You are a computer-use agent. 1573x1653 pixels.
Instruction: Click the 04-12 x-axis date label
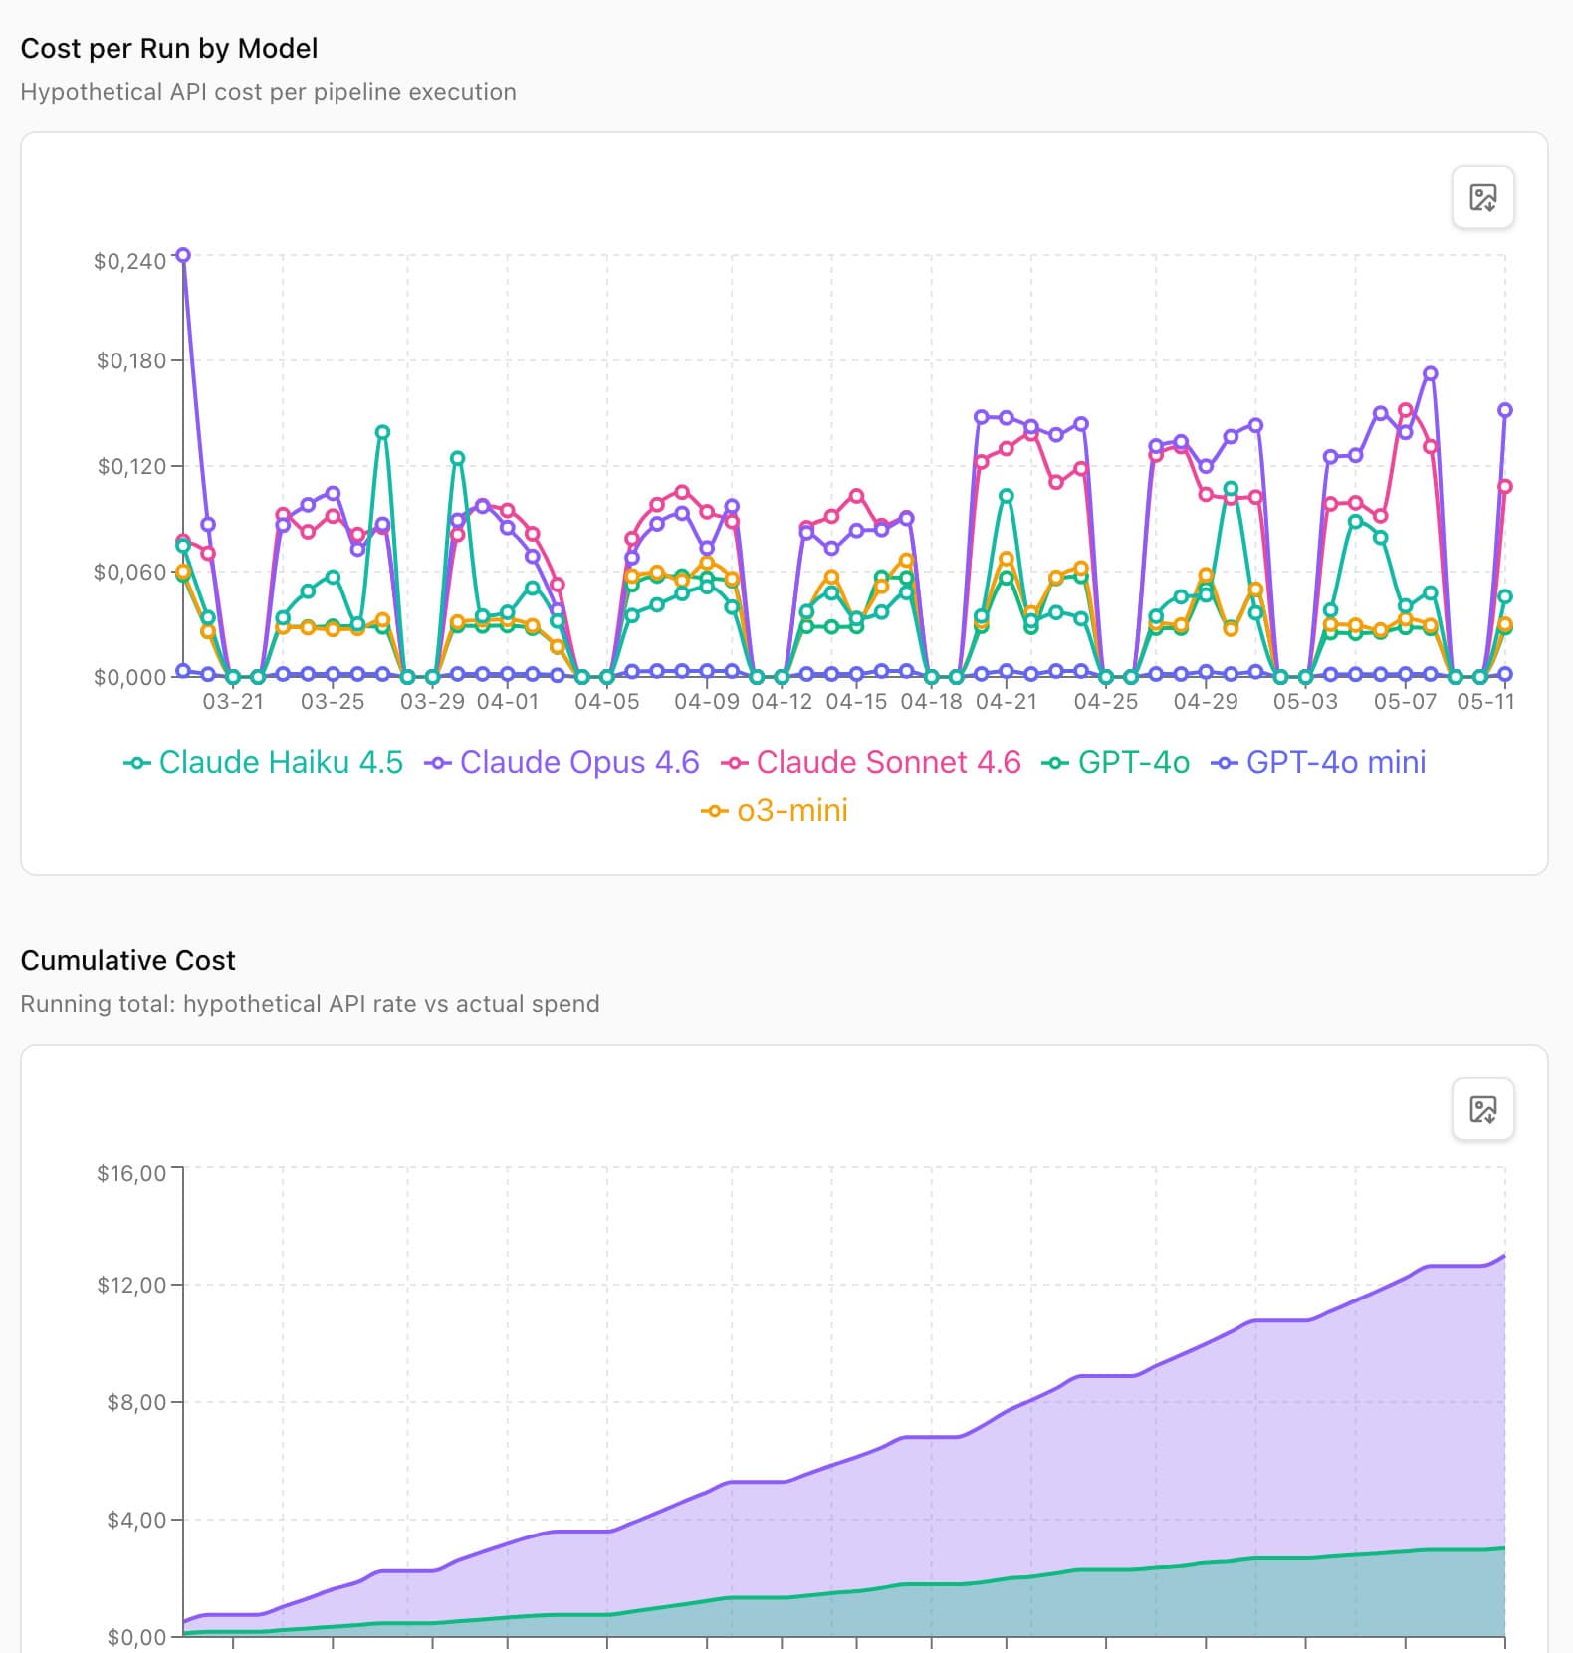[782, 702]
